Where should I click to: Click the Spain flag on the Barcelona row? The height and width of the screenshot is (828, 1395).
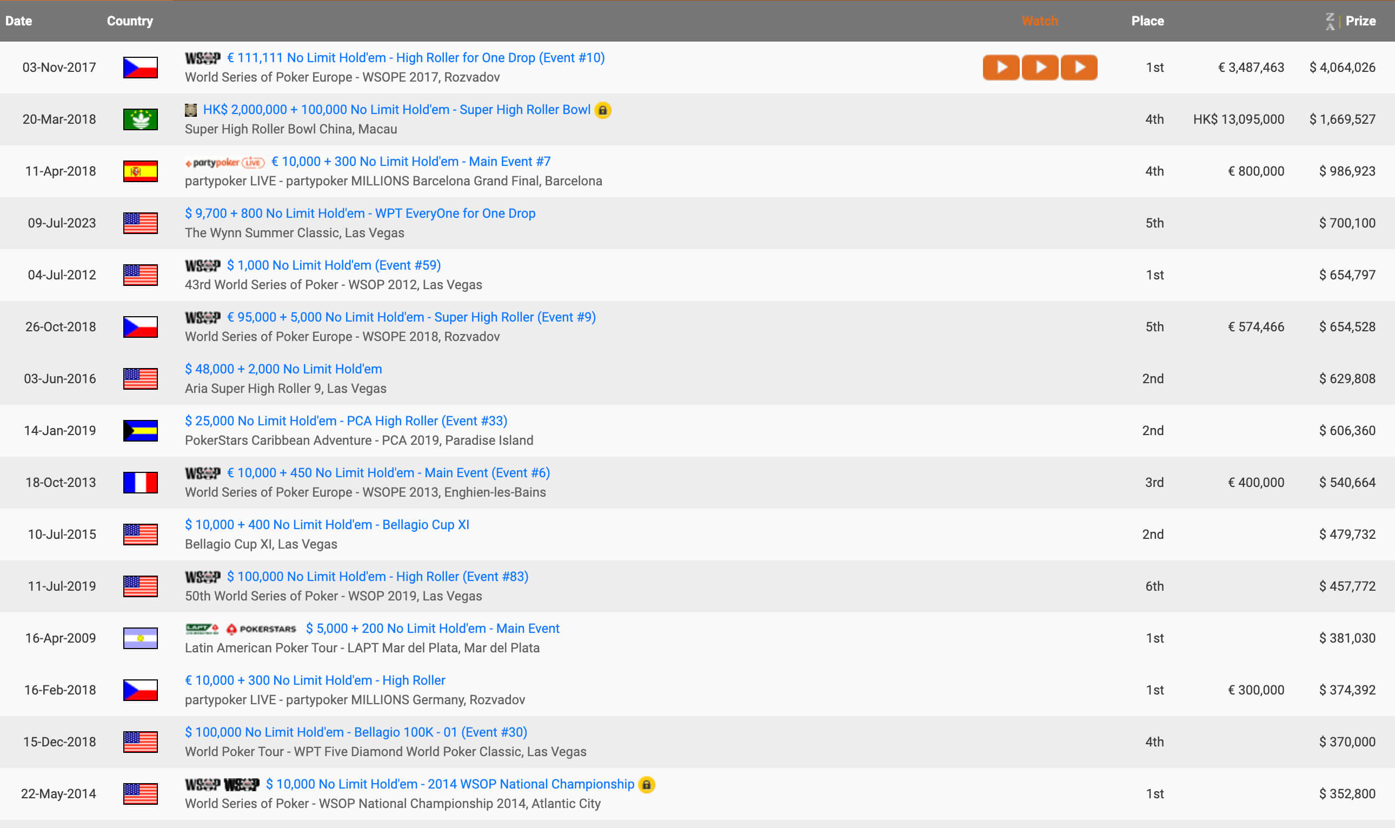coord(140,171)
